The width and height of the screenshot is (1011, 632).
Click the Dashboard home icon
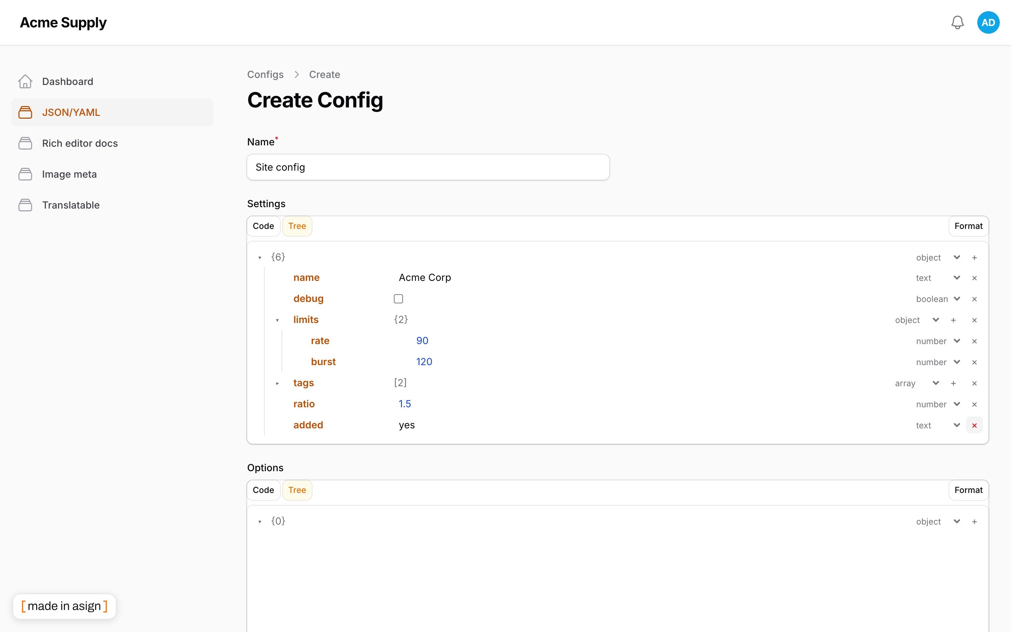point(25,81)
